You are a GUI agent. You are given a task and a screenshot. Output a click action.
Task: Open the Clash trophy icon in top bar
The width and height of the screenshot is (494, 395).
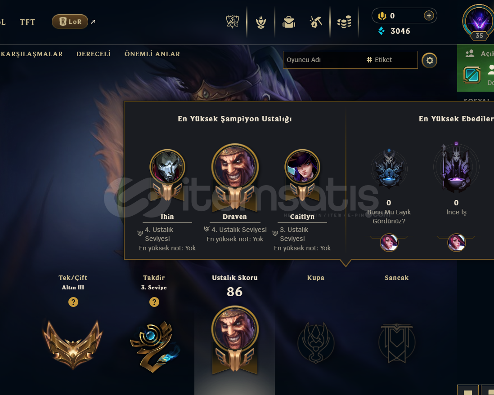pyautogui.click(x=233, y=22)
